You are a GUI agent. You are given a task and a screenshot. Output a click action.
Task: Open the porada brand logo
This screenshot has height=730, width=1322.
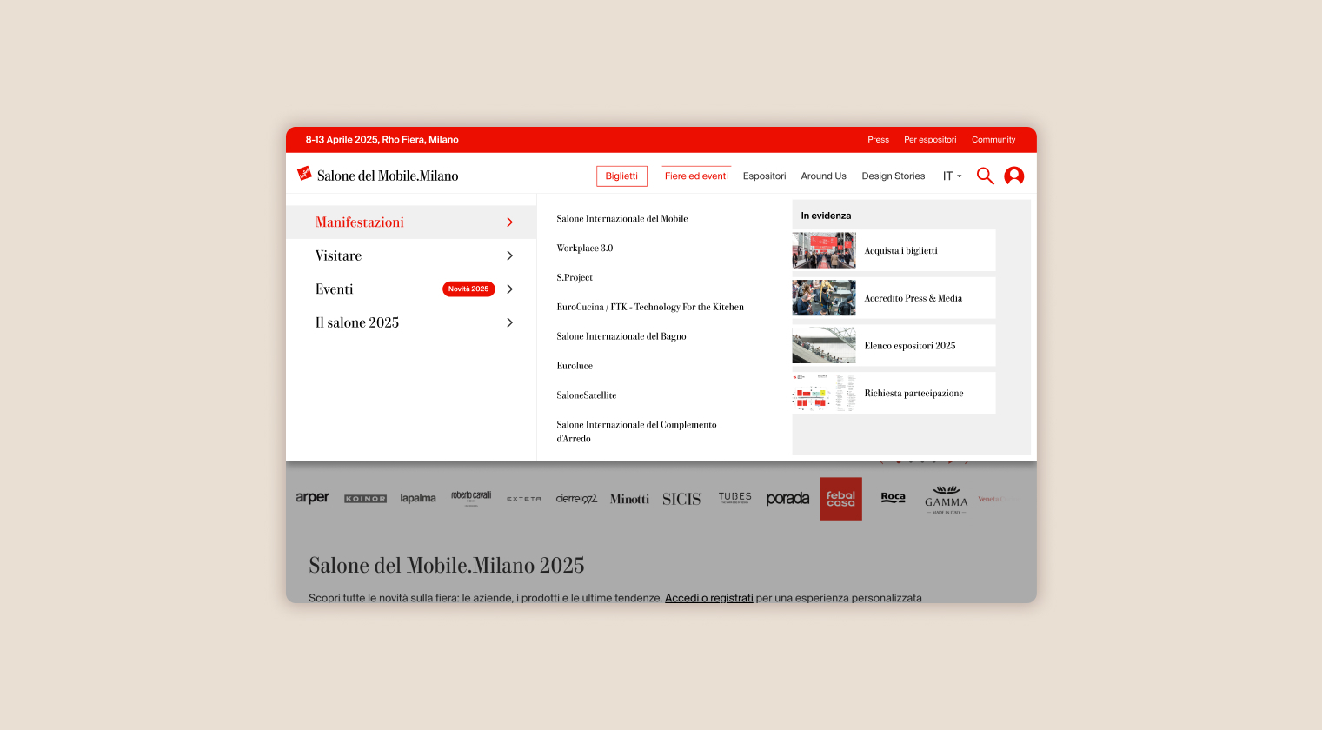click(x=787, y=499)
